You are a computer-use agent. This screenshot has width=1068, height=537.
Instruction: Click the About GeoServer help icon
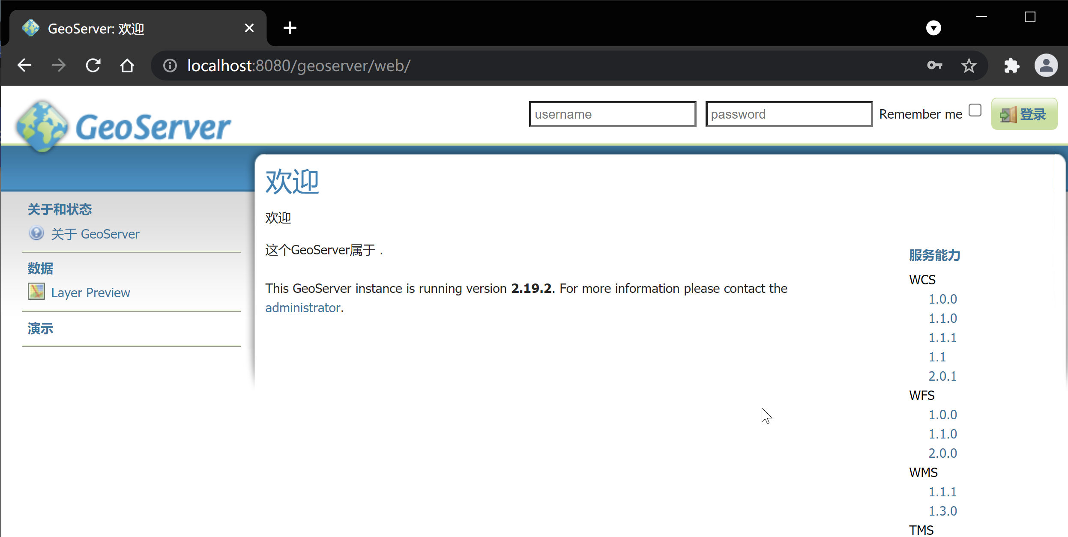tap(36, 233)
